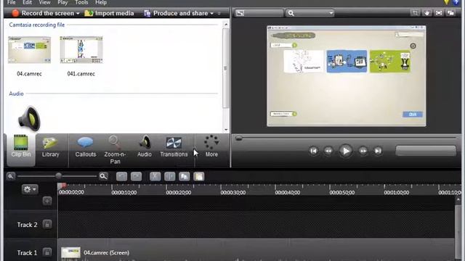Screen dimensions: 465x261
Task: Toggle lock on Track 2
Action: [x=46, y=224]
